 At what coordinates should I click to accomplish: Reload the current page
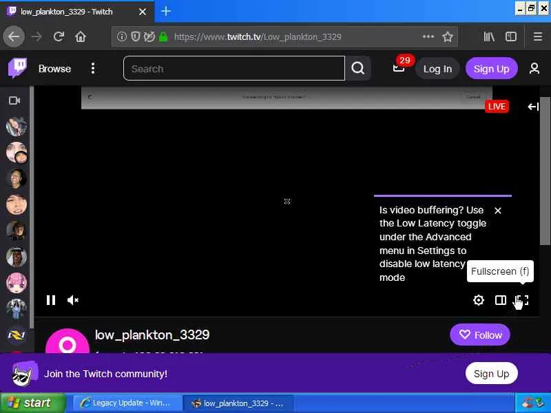pyautogui.click(x=59, y=36)
